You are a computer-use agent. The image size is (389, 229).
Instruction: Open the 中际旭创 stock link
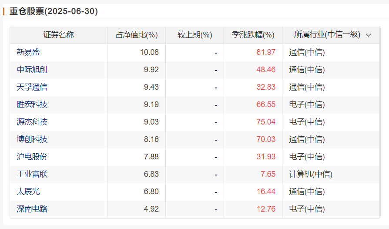click(32, 70)
